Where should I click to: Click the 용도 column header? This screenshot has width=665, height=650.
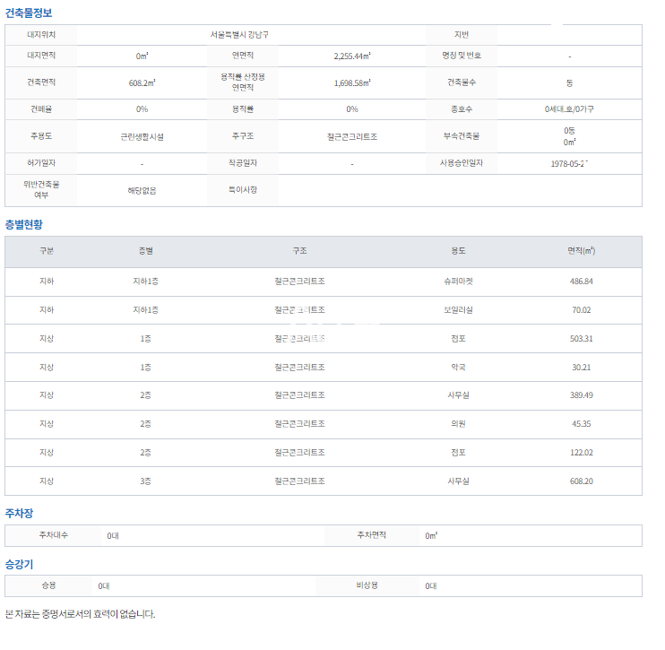(x=459, y=251)
